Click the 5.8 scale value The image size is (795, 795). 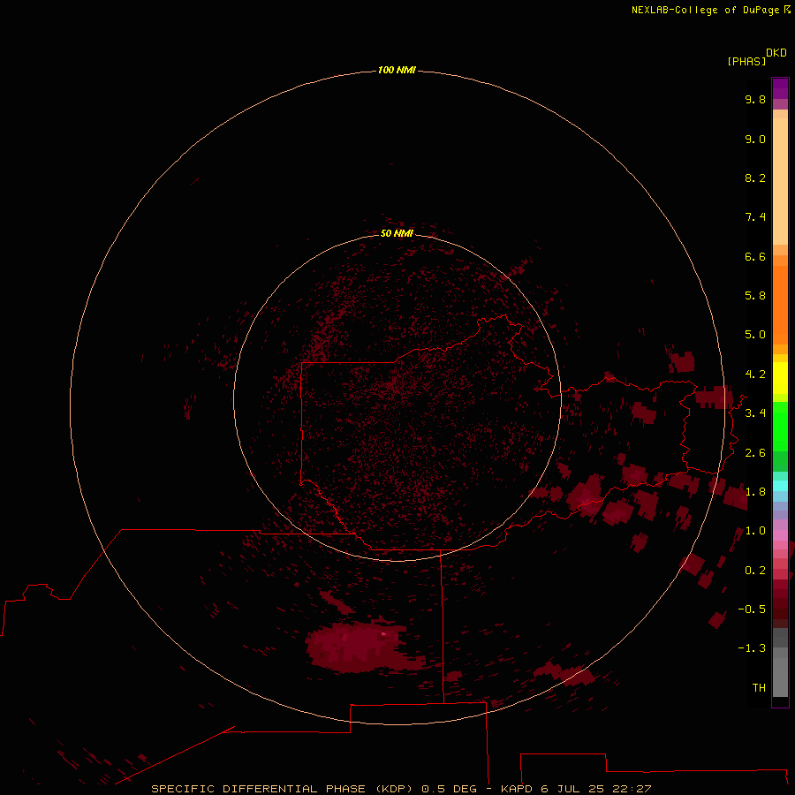755,296
